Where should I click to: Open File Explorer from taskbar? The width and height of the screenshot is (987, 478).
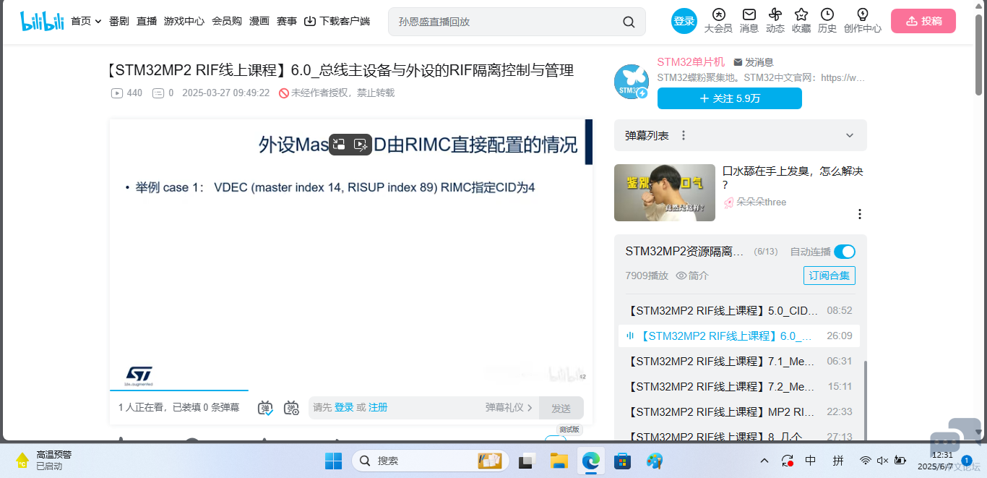559,461
